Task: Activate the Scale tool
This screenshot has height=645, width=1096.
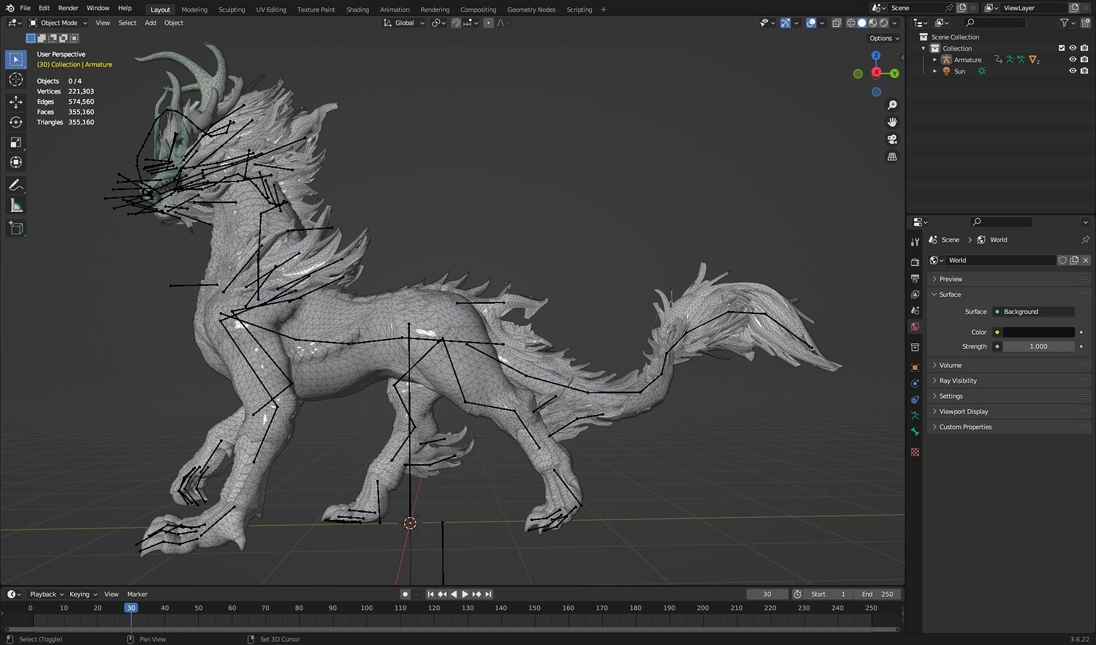Action: [16, 142]
